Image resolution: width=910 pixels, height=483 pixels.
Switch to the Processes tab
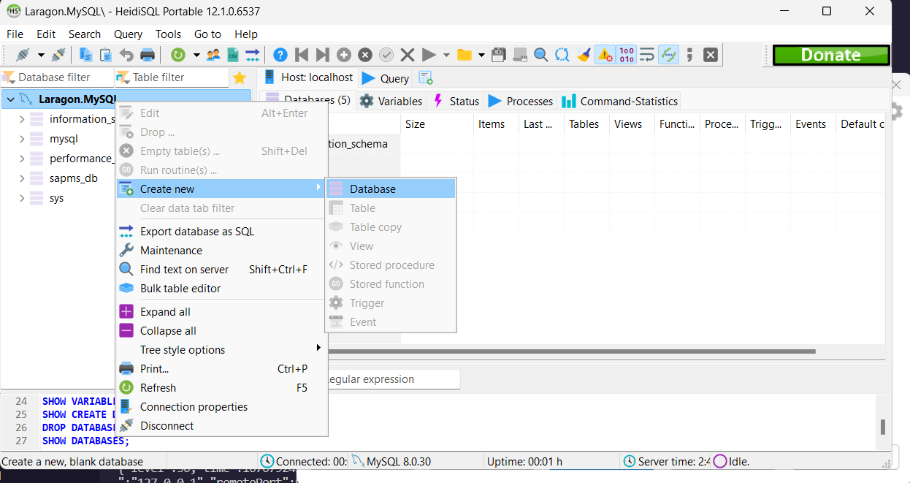pos(520,102)
